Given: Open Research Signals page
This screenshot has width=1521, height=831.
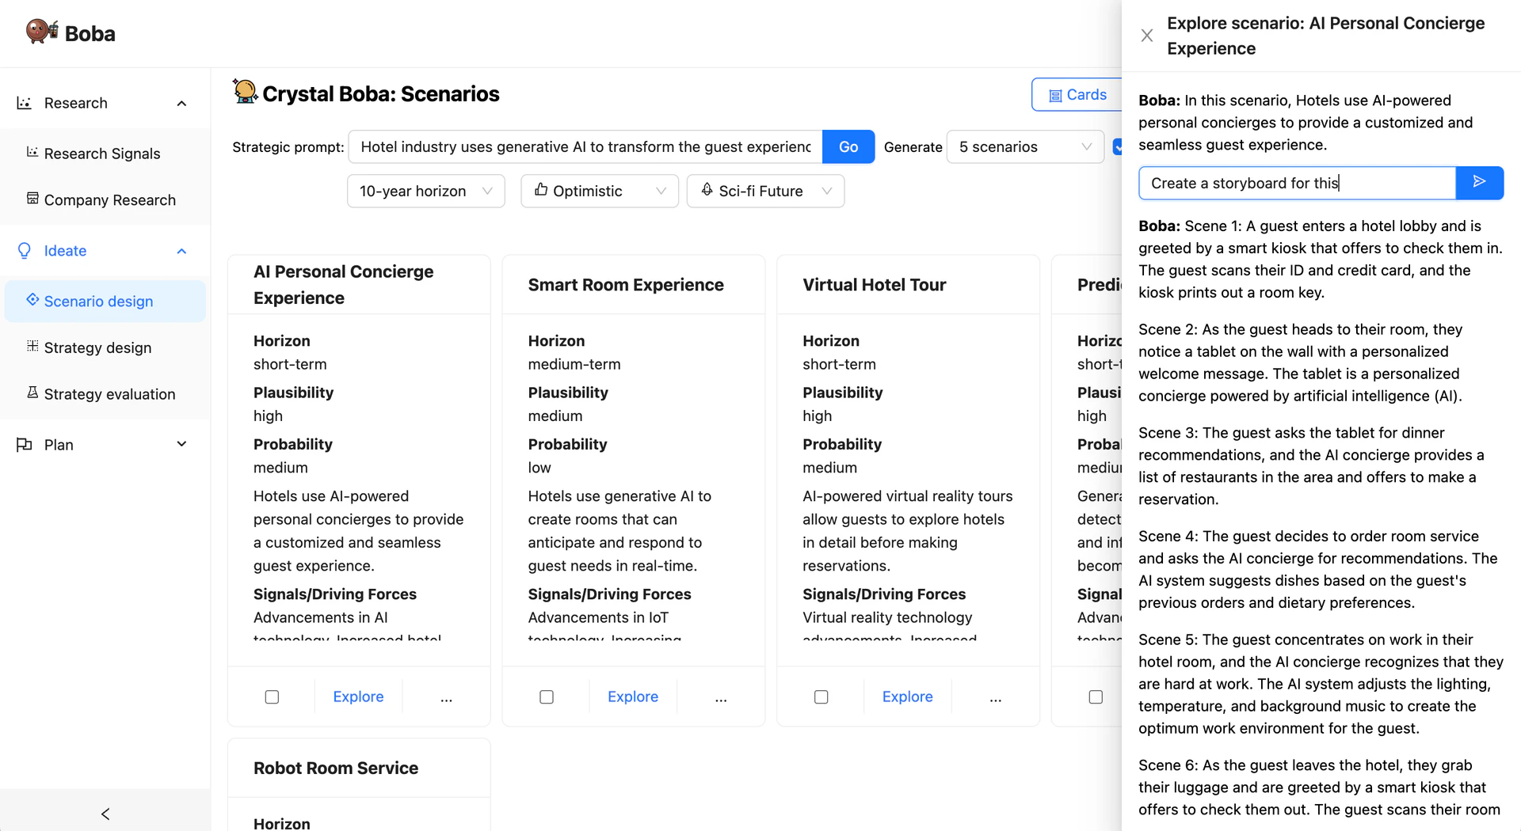Looking at the screenshot, I should point(101,154).
